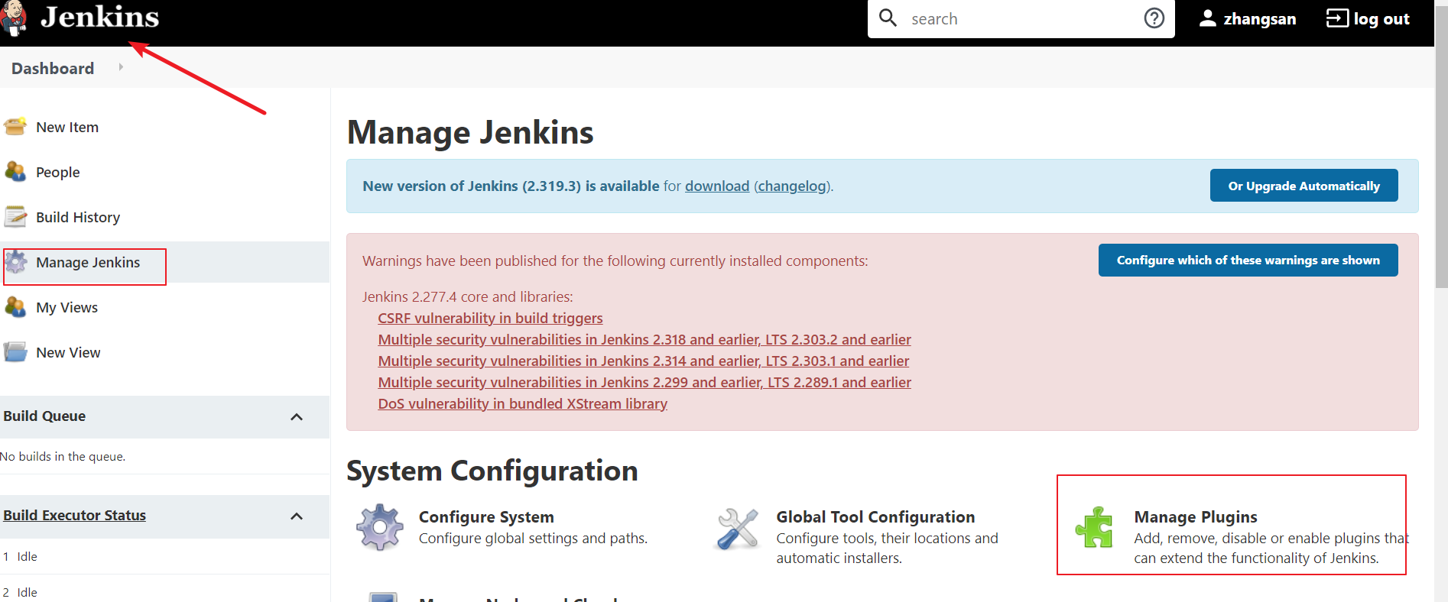Click the zhangsan username link
This screenshot has height=602, width=1448.
point(1259,19)
